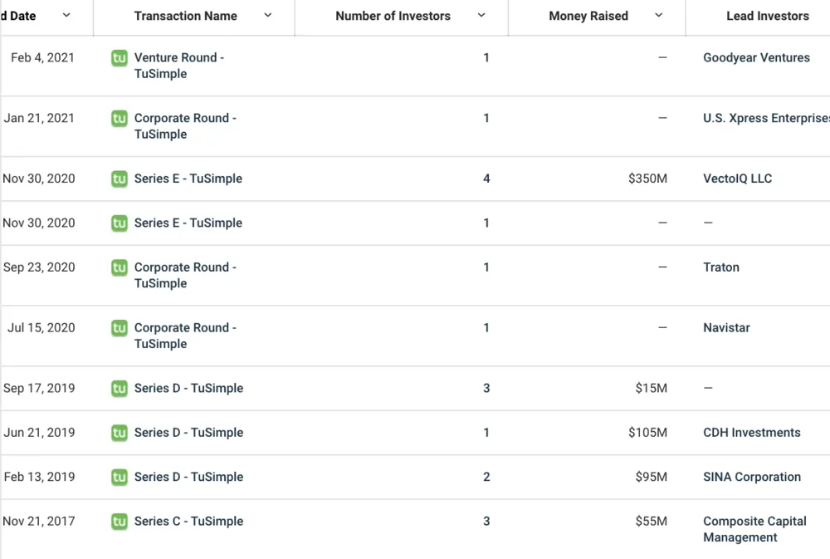Expand the Number of Investors column menu

481,16
